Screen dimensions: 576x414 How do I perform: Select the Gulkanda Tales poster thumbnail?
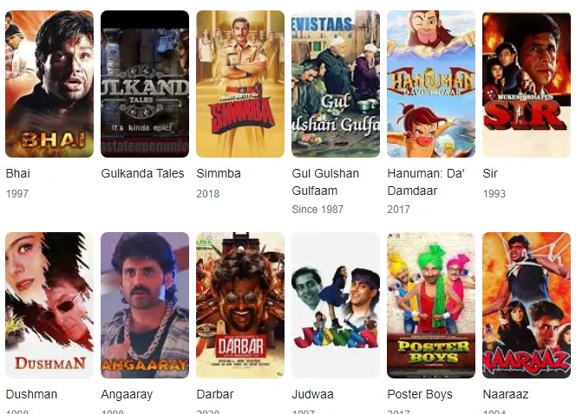tap(145, 84)
